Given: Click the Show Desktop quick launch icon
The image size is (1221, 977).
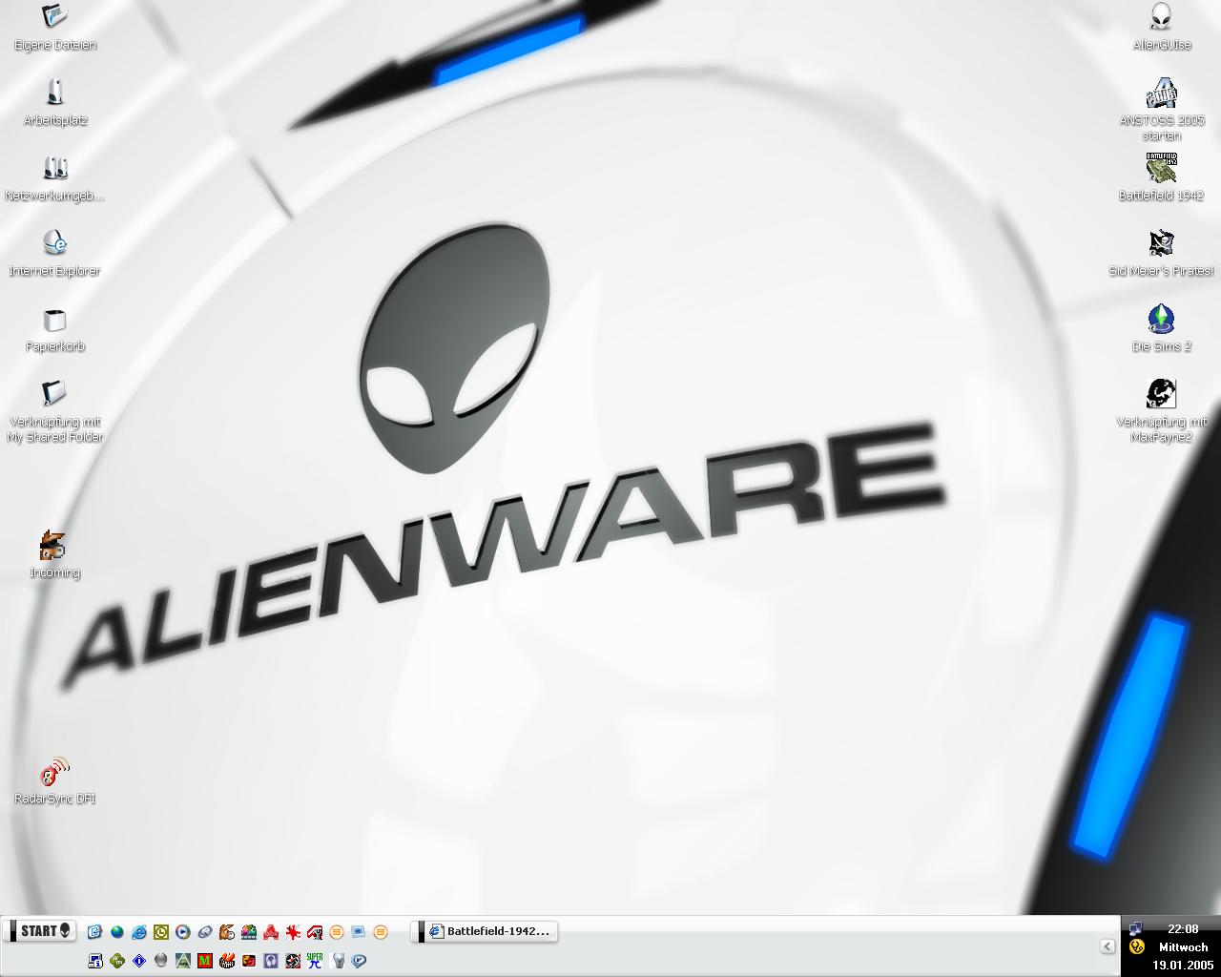Looking at the screenshot, I should click(x=95, y=931).
